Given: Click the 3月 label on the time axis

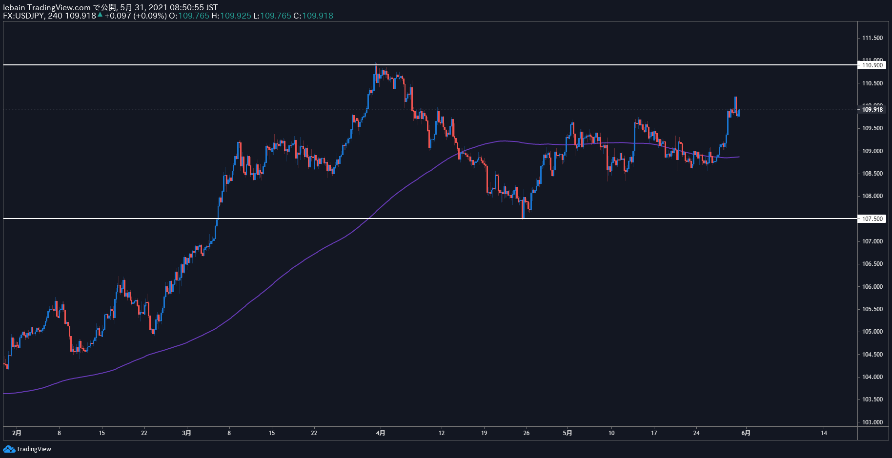Looking at the screenshot, I should click(x=186, y=433).
